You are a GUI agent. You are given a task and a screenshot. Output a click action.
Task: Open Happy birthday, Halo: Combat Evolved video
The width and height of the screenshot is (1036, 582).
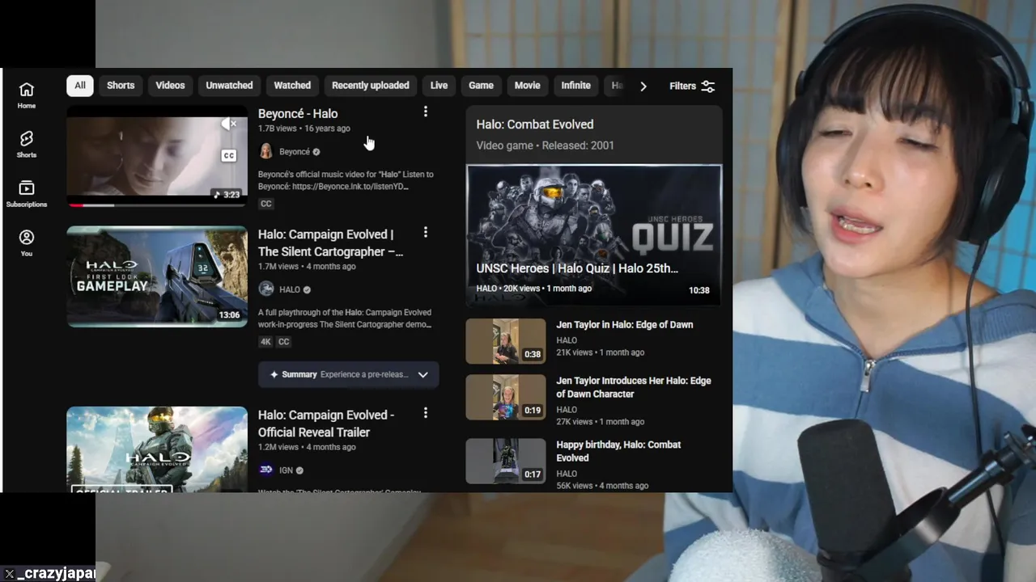618,451
